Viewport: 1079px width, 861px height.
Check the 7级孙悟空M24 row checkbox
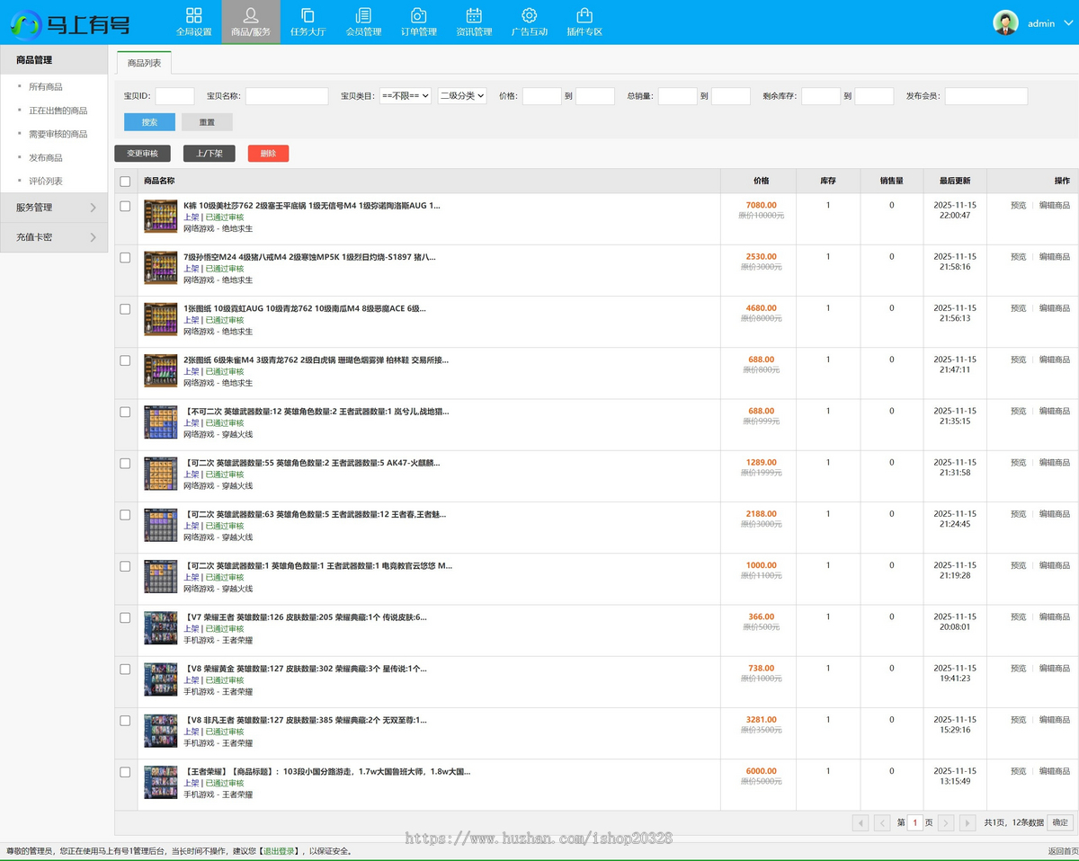coord(125,257)
